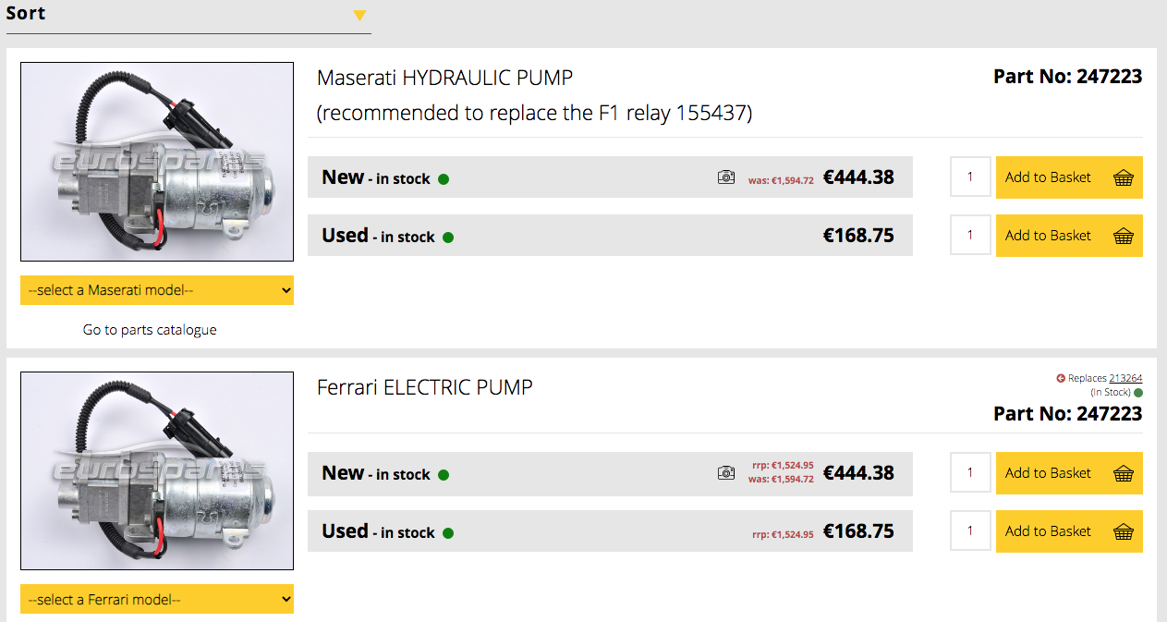Open the Maserati HYDRAULIC PUMP title
Viewport: 1167px width, 622px height.
444,78
